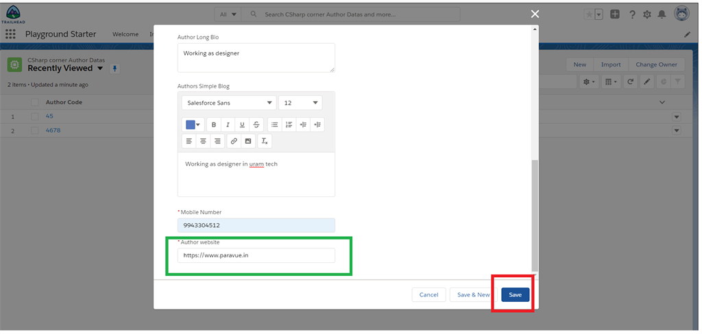This screenshot has width=702, height=334.
Task: Toggle bold formatting in the blog editor
Action: point(214,125)
